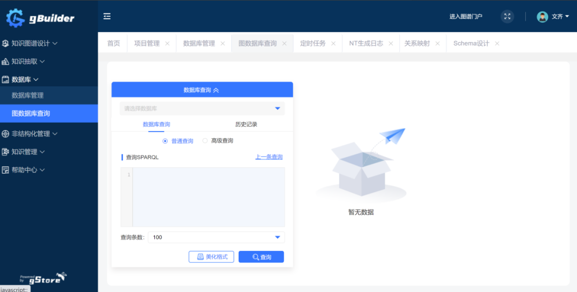Close the Schema设计 tab
This screenshot has height=292, width=577.
coord(497,43)
